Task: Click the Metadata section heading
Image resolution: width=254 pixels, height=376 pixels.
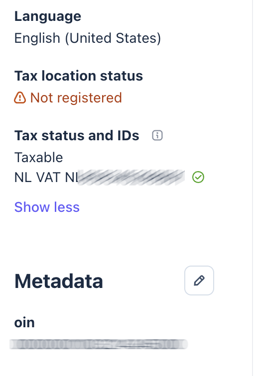Action: point(59,281)
